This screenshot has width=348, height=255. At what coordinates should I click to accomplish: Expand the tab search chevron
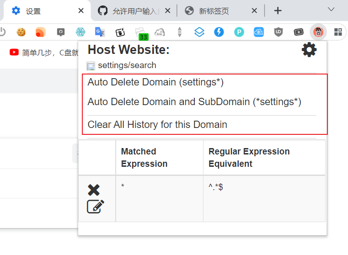point(332,10)
